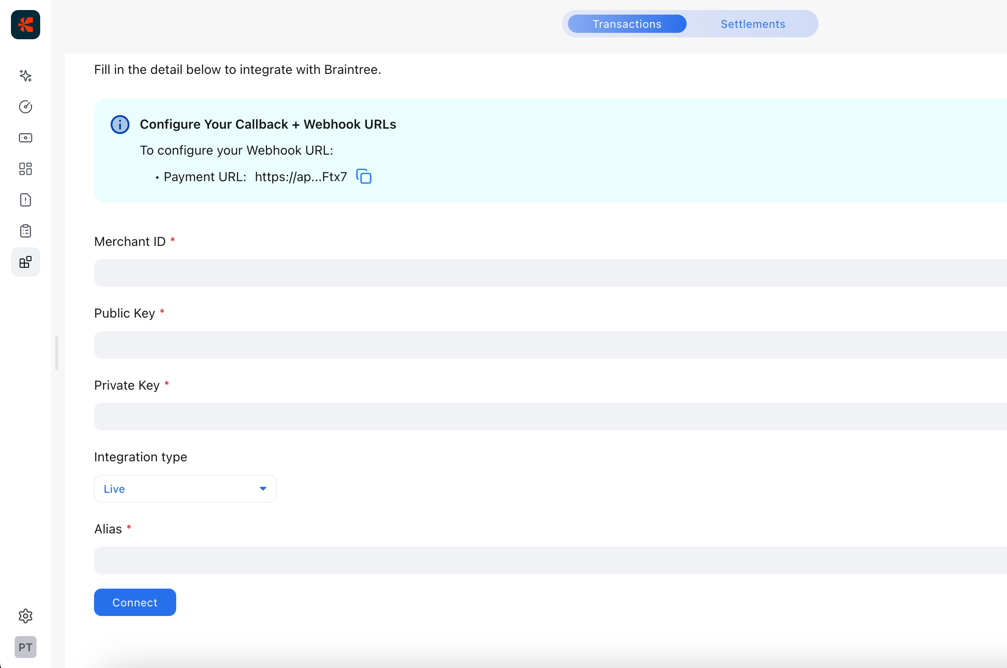Switch to the Settlements tab
The image size is (1007, 668).
[753, 24]
